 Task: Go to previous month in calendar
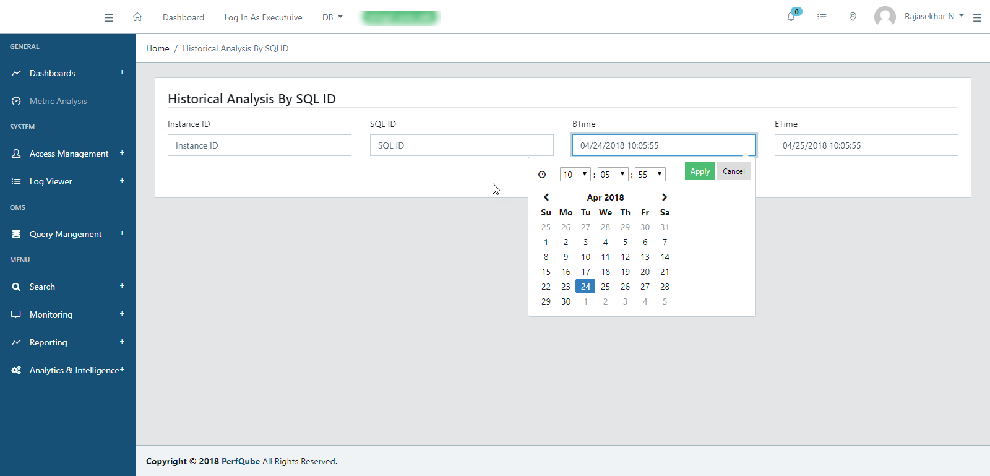[546, 197]
